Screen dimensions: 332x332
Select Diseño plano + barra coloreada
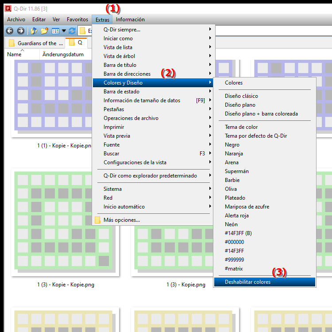click(x=265, y=114)
